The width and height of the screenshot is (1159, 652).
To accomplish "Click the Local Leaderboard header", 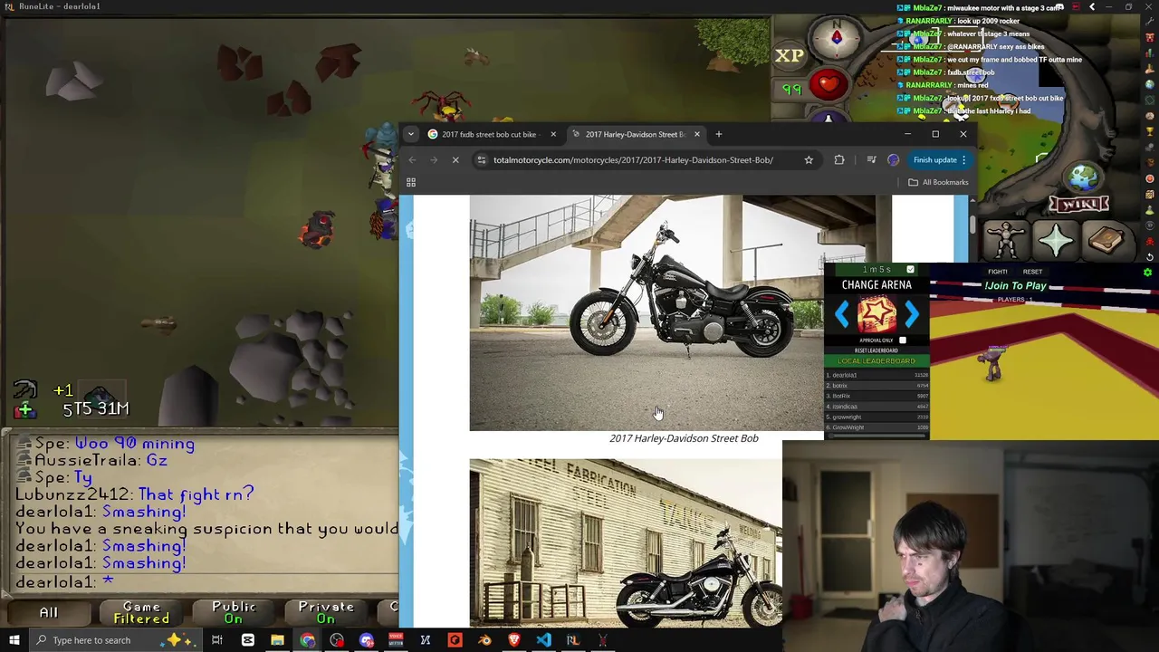I will 876,361.
